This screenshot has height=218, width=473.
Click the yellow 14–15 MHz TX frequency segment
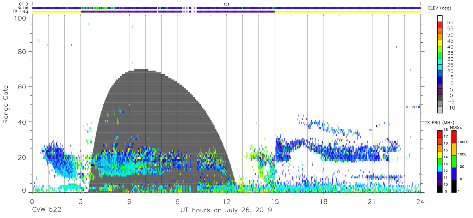(x=440, y=154)
